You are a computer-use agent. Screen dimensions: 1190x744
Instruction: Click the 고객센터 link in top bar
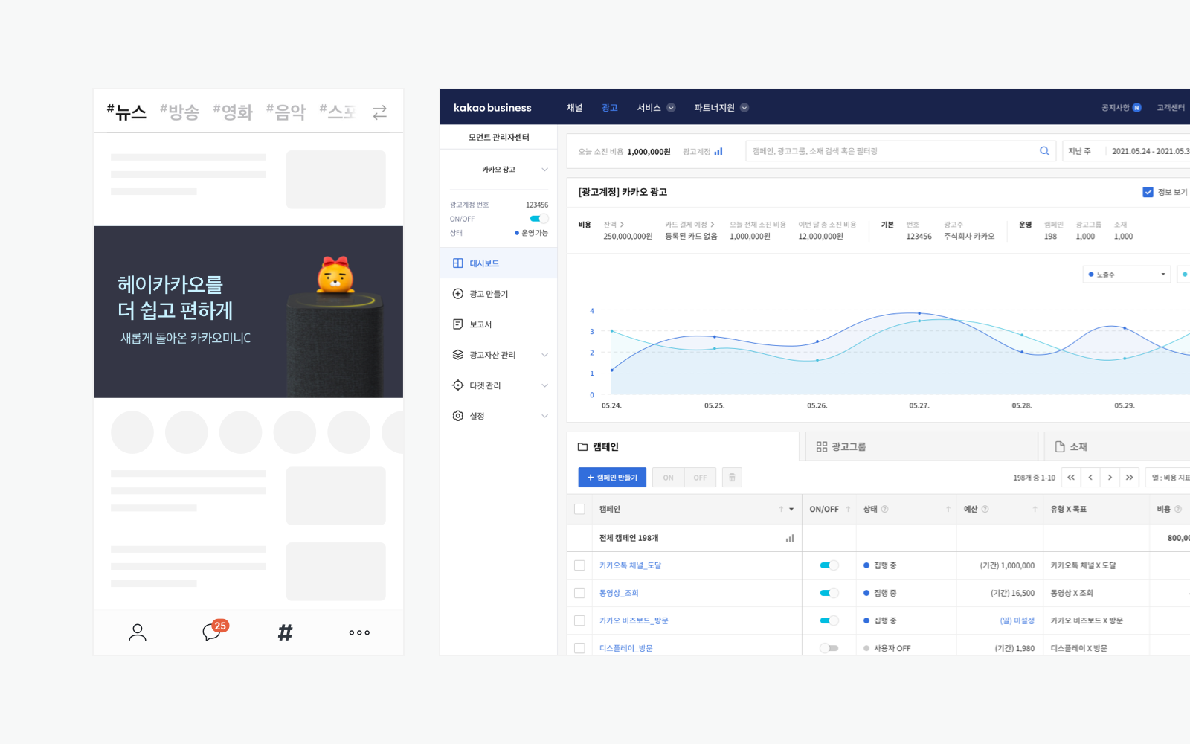(1171, 108)
